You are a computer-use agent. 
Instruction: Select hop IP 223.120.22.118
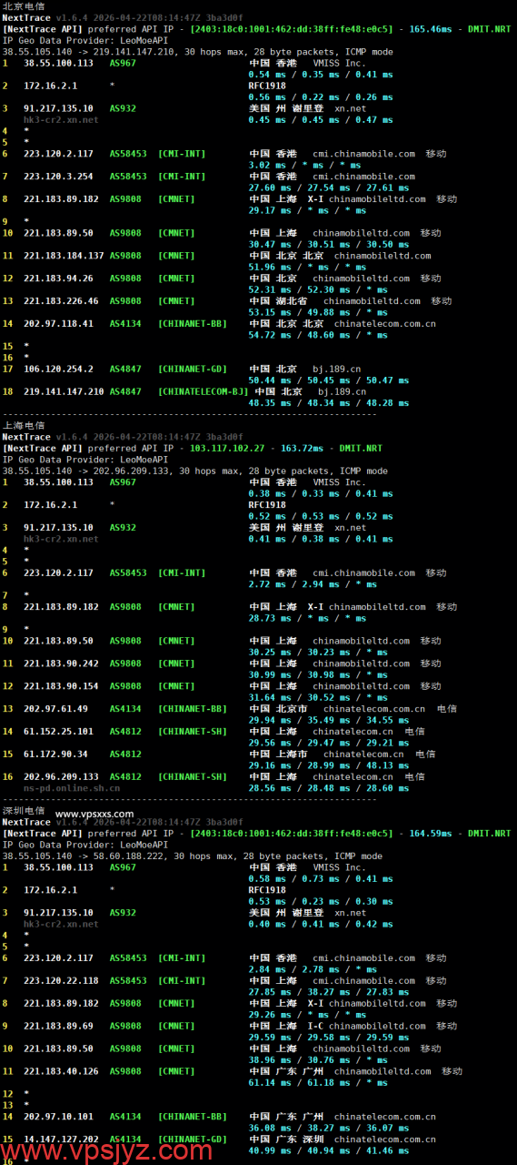click(x=61, y=980)
